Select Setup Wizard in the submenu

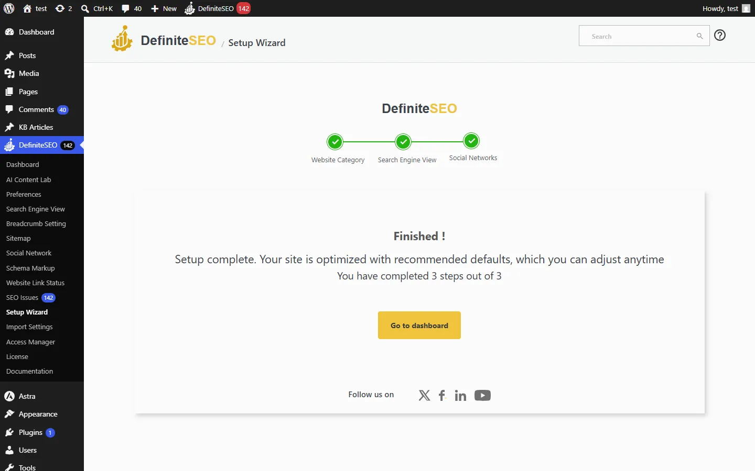pyautogui.click(x=27, y=312)
